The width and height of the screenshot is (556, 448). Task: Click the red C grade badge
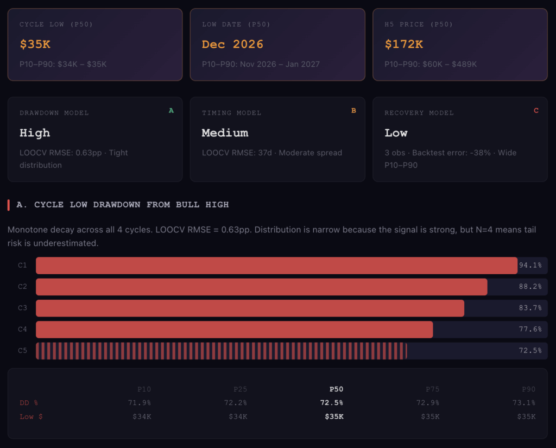tap(536, 111)
